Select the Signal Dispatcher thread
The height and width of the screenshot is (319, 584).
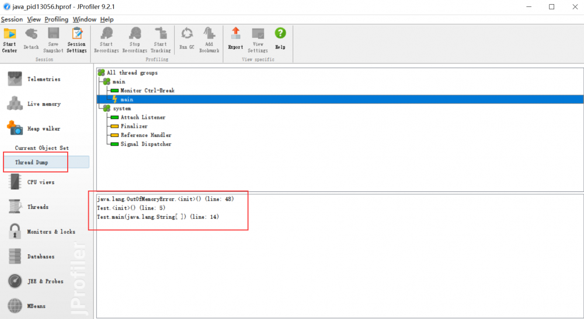(x=141, y=144)
